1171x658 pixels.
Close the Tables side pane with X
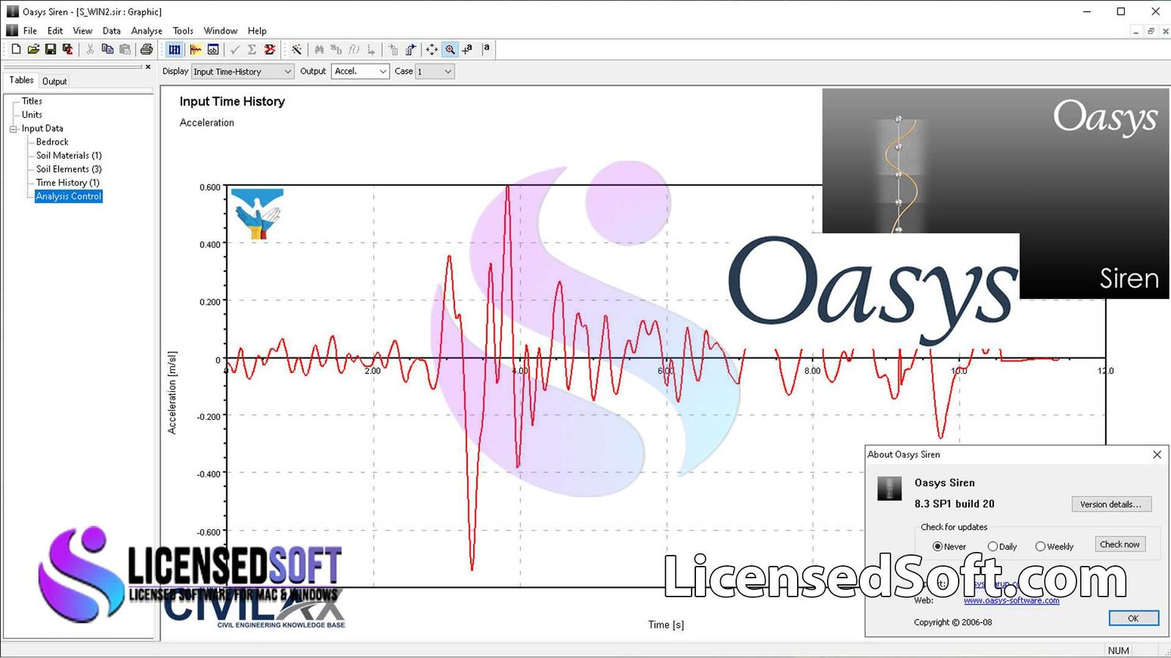tap(148, 67)
